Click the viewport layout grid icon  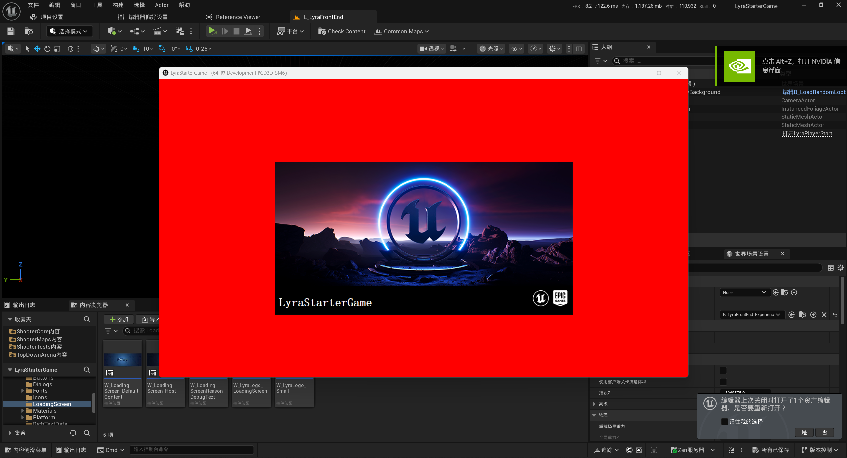[579, 49]
